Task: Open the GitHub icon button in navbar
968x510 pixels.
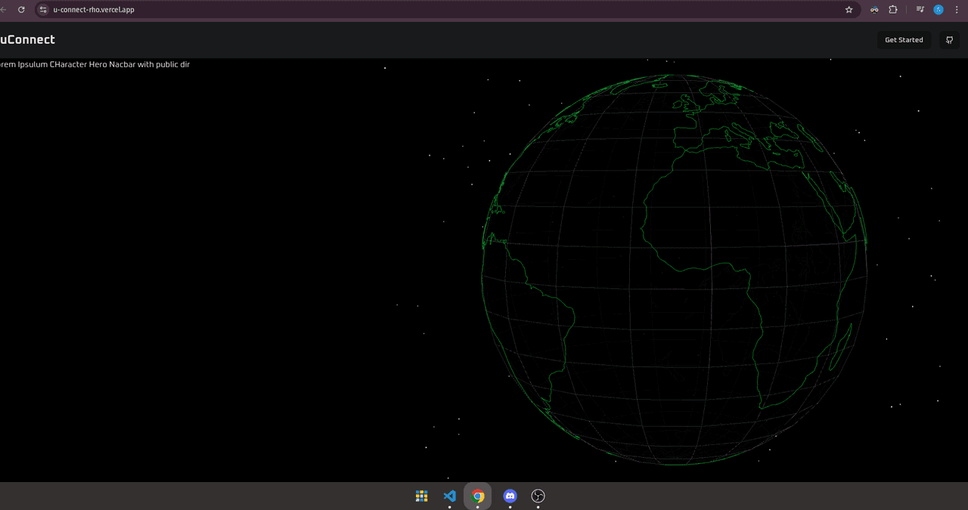Action: tap(949, 40)
